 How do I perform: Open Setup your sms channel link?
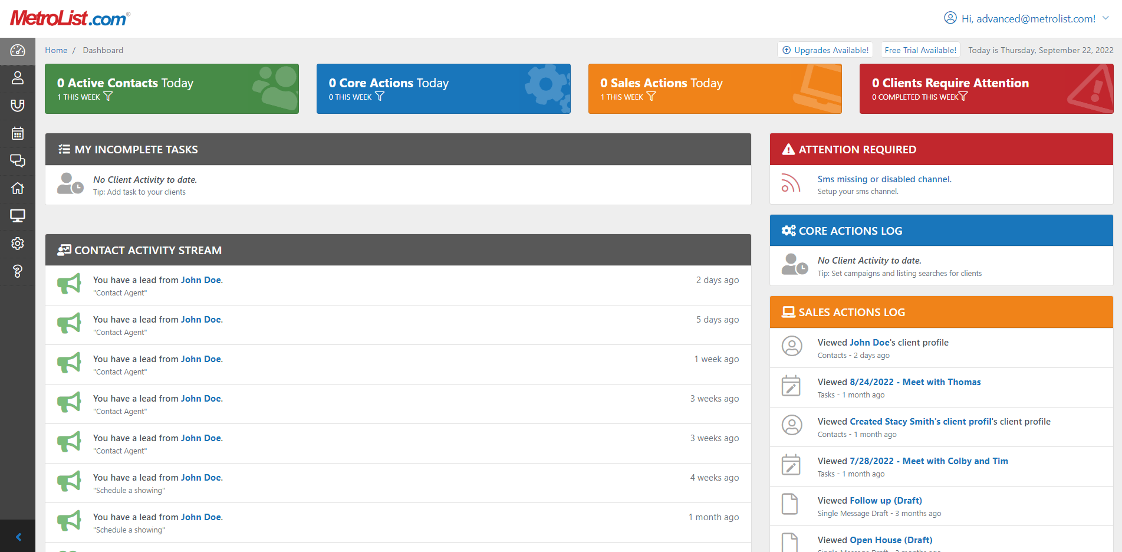pos(857,191)
